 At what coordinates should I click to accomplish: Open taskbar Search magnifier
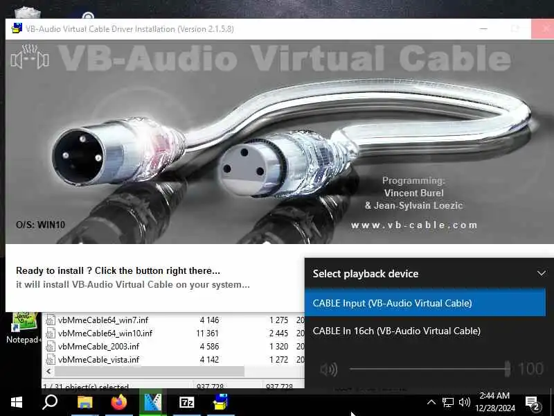click(50, 403)
